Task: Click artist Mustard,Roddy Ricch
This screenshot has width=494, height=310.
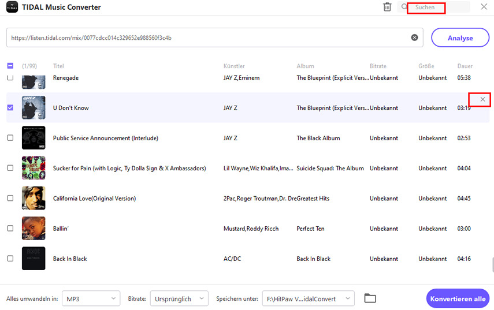Action: pyautogui.click(x=251, y=229)
